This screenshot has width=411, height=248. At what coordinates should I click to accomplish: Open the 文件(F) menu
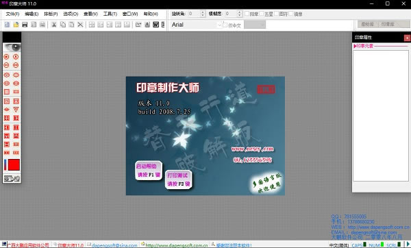pos(12,14)
